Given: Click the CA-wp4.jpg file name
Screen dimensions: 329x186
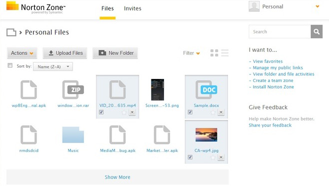Looking at the screenshot, I should (x=206, y=150).
